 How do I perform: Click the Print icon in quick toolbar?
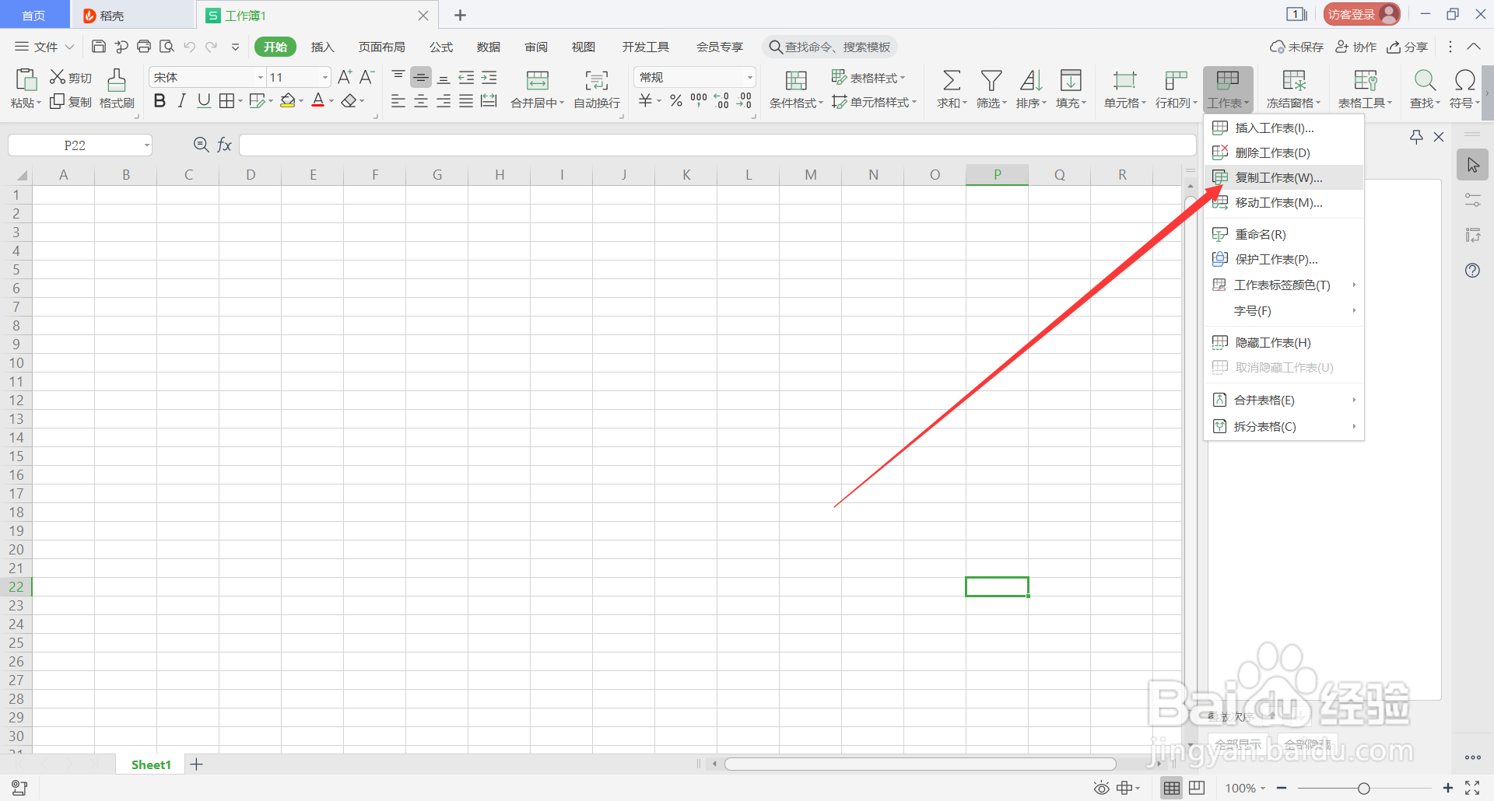144,47
